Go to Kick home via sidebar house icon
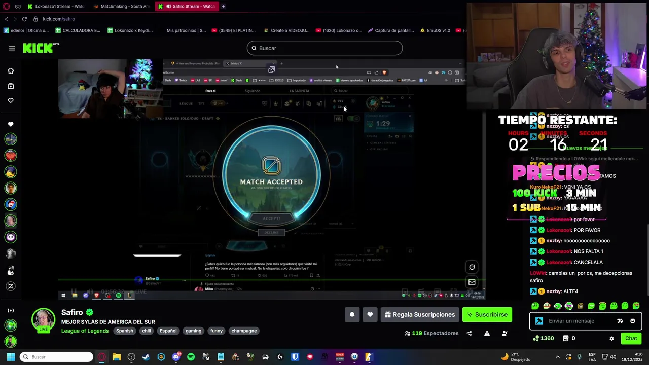This screenshot has width=649, height=365. [11, 71]
